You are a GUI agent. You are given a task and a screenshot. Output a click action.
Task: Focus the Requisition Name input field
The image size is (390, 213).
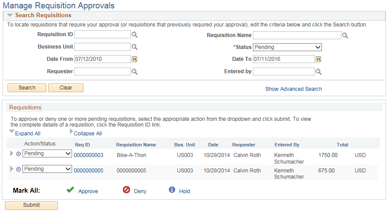pos(297,35)
